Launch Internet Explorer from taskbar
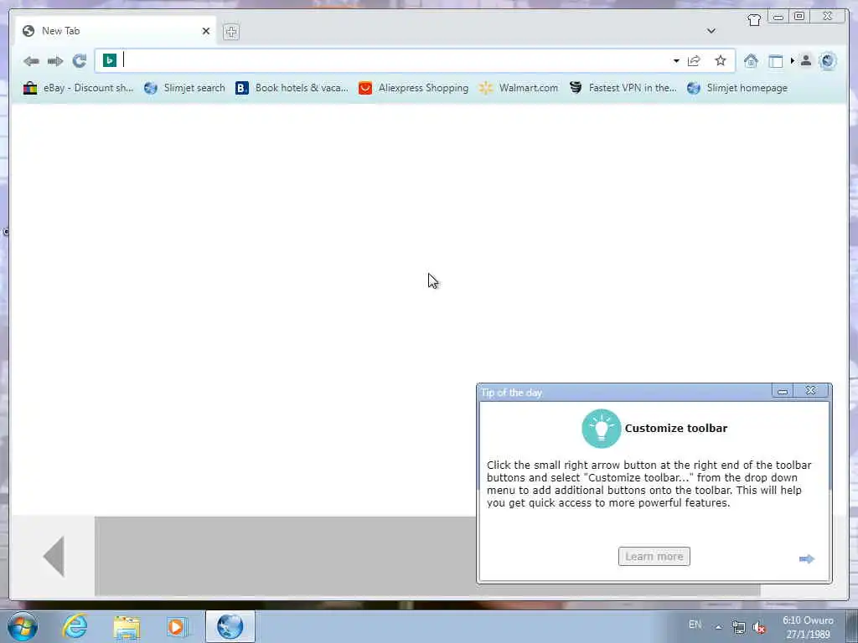The height and width of the screenshot is (643, 858). (75, 626)
